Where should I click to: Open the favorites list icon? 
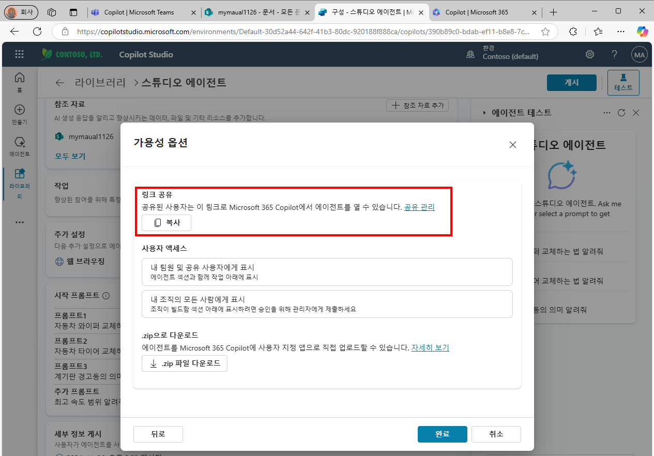[598, 32]
